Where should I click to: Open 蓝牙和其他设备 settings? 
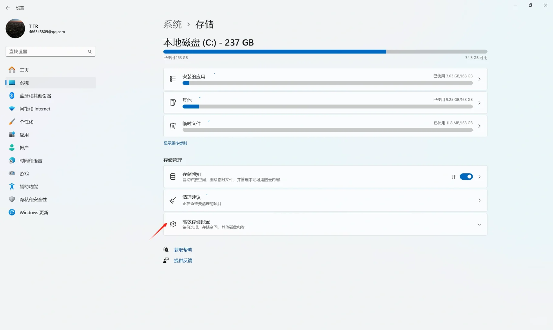[x=37, y=95]
